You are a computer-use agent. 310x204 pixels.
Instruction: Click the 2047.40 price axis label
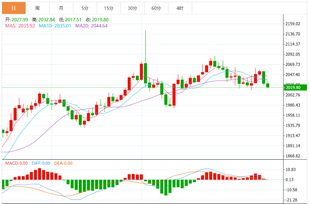tap(293, 75)
